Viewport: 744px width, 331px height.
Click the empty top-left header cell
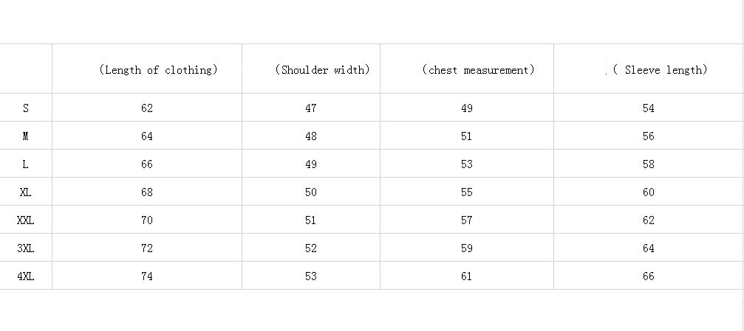coord(26,69)
